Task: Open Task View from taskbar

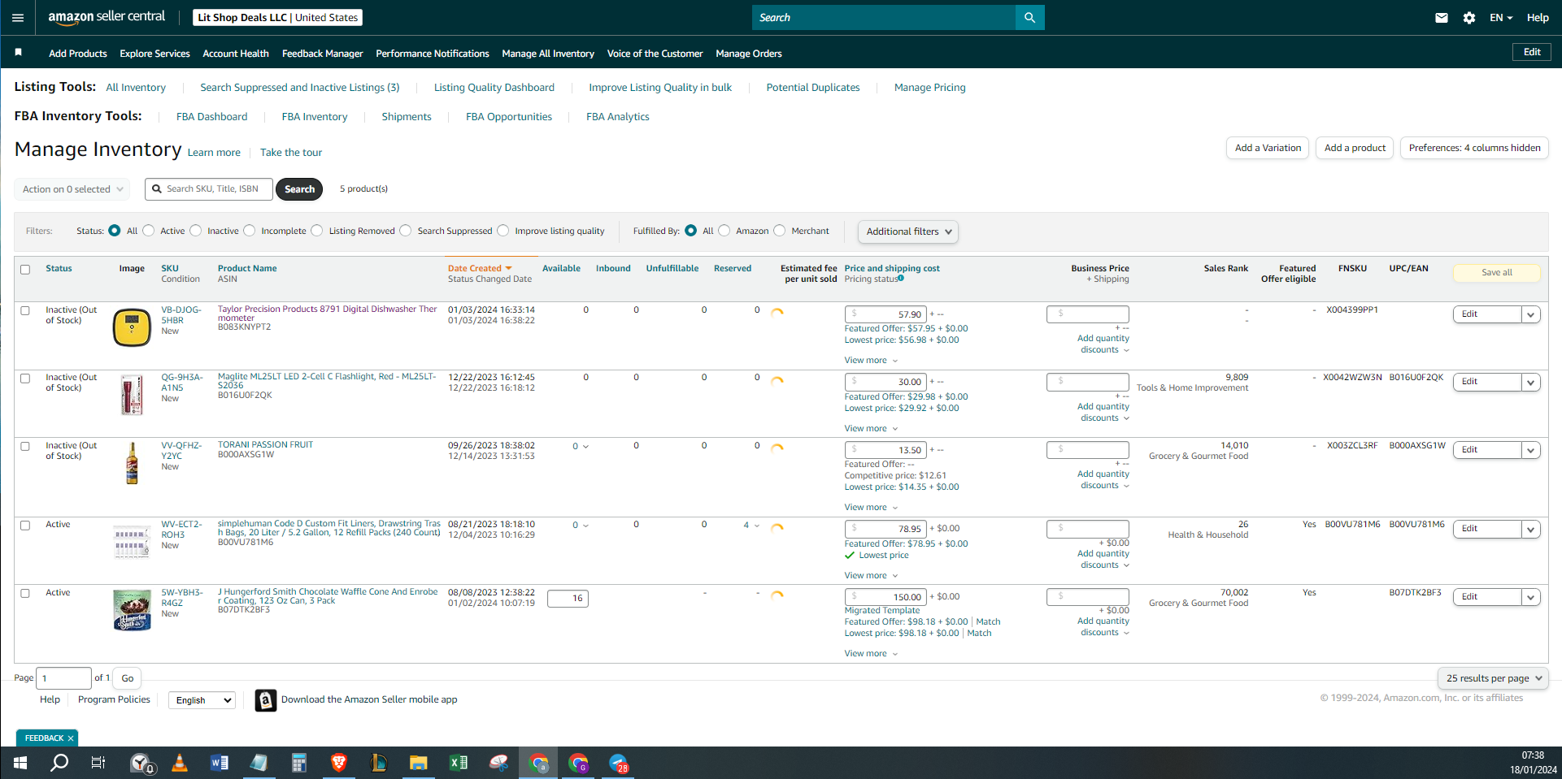Action: click(x=98, y=763)
